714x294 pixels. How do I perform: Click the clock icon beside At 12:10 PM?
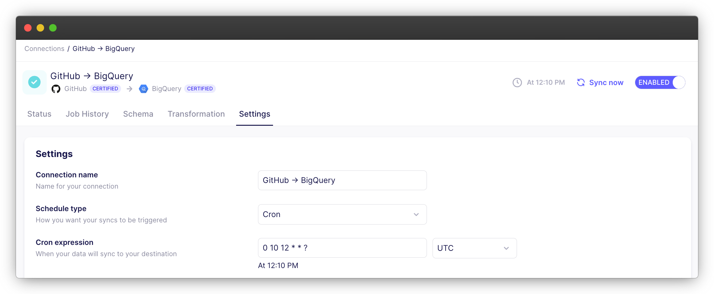pos(517,82)
